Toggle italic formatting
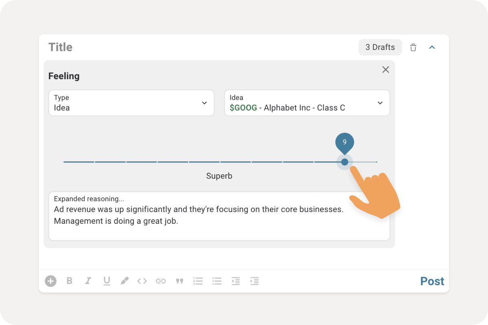The image size is (488, 325). (88, 281)
